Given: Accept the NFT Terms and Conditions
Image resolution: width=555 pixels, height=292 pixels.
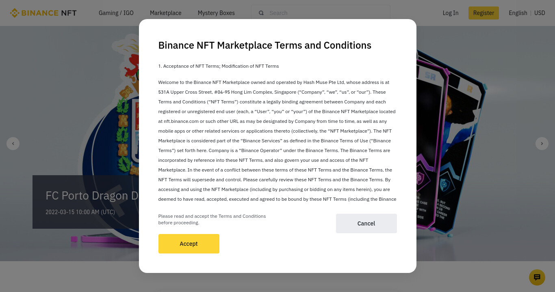Looking at the screenshot, I should click(x=189, y=244).
